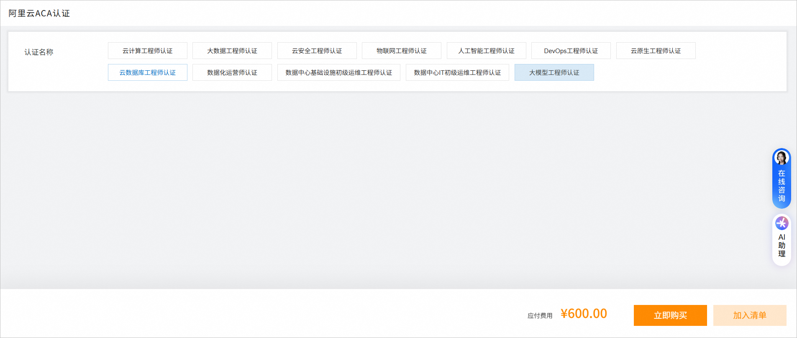Pick 数据中心IT初级运维工程师认证 option
The width and height of the screenshot is (797, 338).
[x=457, y=72]
